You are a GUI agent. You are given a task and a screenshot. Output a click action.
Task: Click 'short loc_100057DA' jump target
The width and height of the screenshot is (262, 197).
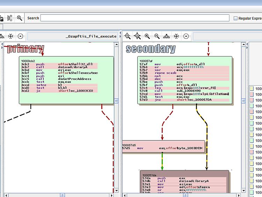click(x=194, y=100)
